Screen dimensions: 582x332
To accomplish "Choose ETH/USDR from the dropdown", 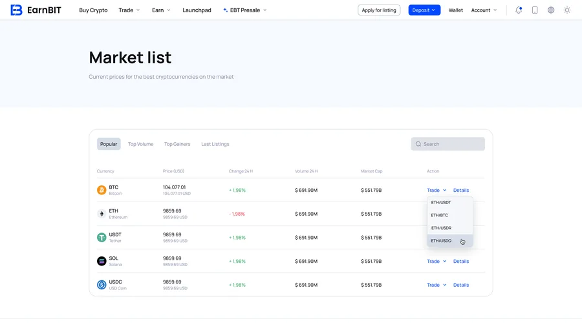I will pyautogui.click(x=450, y=228).
